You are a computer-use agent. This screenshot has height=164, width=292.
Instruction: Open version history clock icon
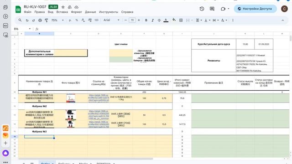(x=202, y=9)
